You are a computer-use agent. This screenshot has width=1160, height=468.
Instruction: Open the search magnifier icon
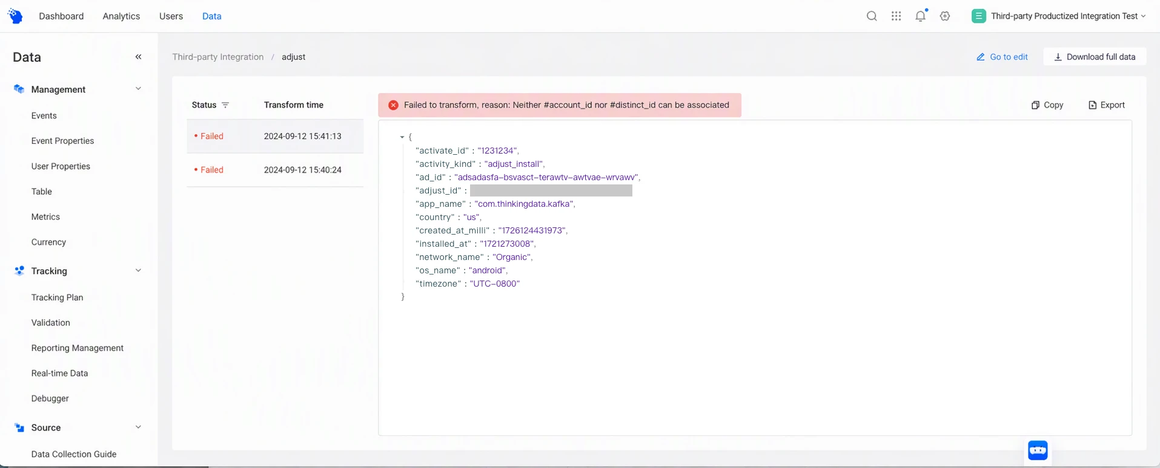[872, 16]
